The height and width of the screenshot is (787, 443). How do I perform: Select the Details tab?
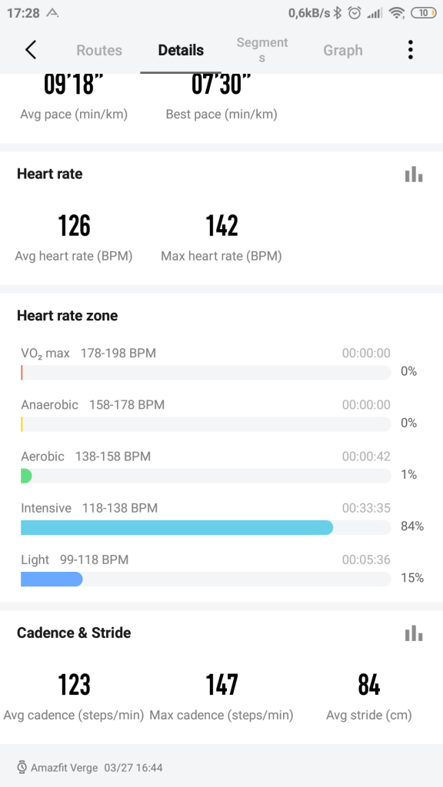[x=181, y=49]
